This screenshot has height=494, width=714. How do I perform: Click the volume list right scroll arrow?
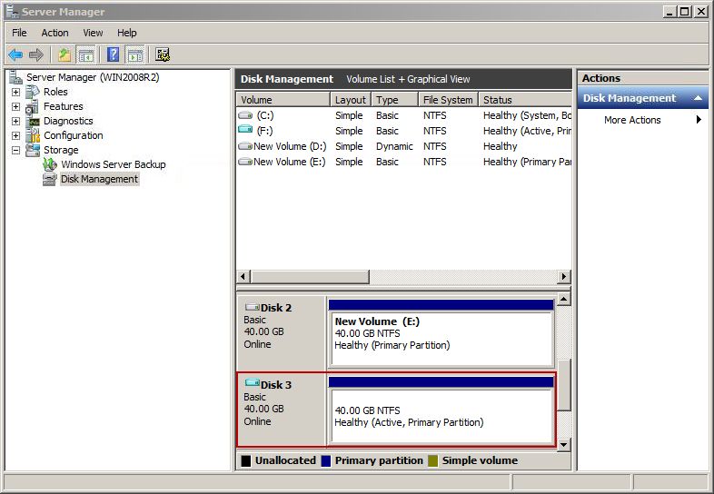564,276
